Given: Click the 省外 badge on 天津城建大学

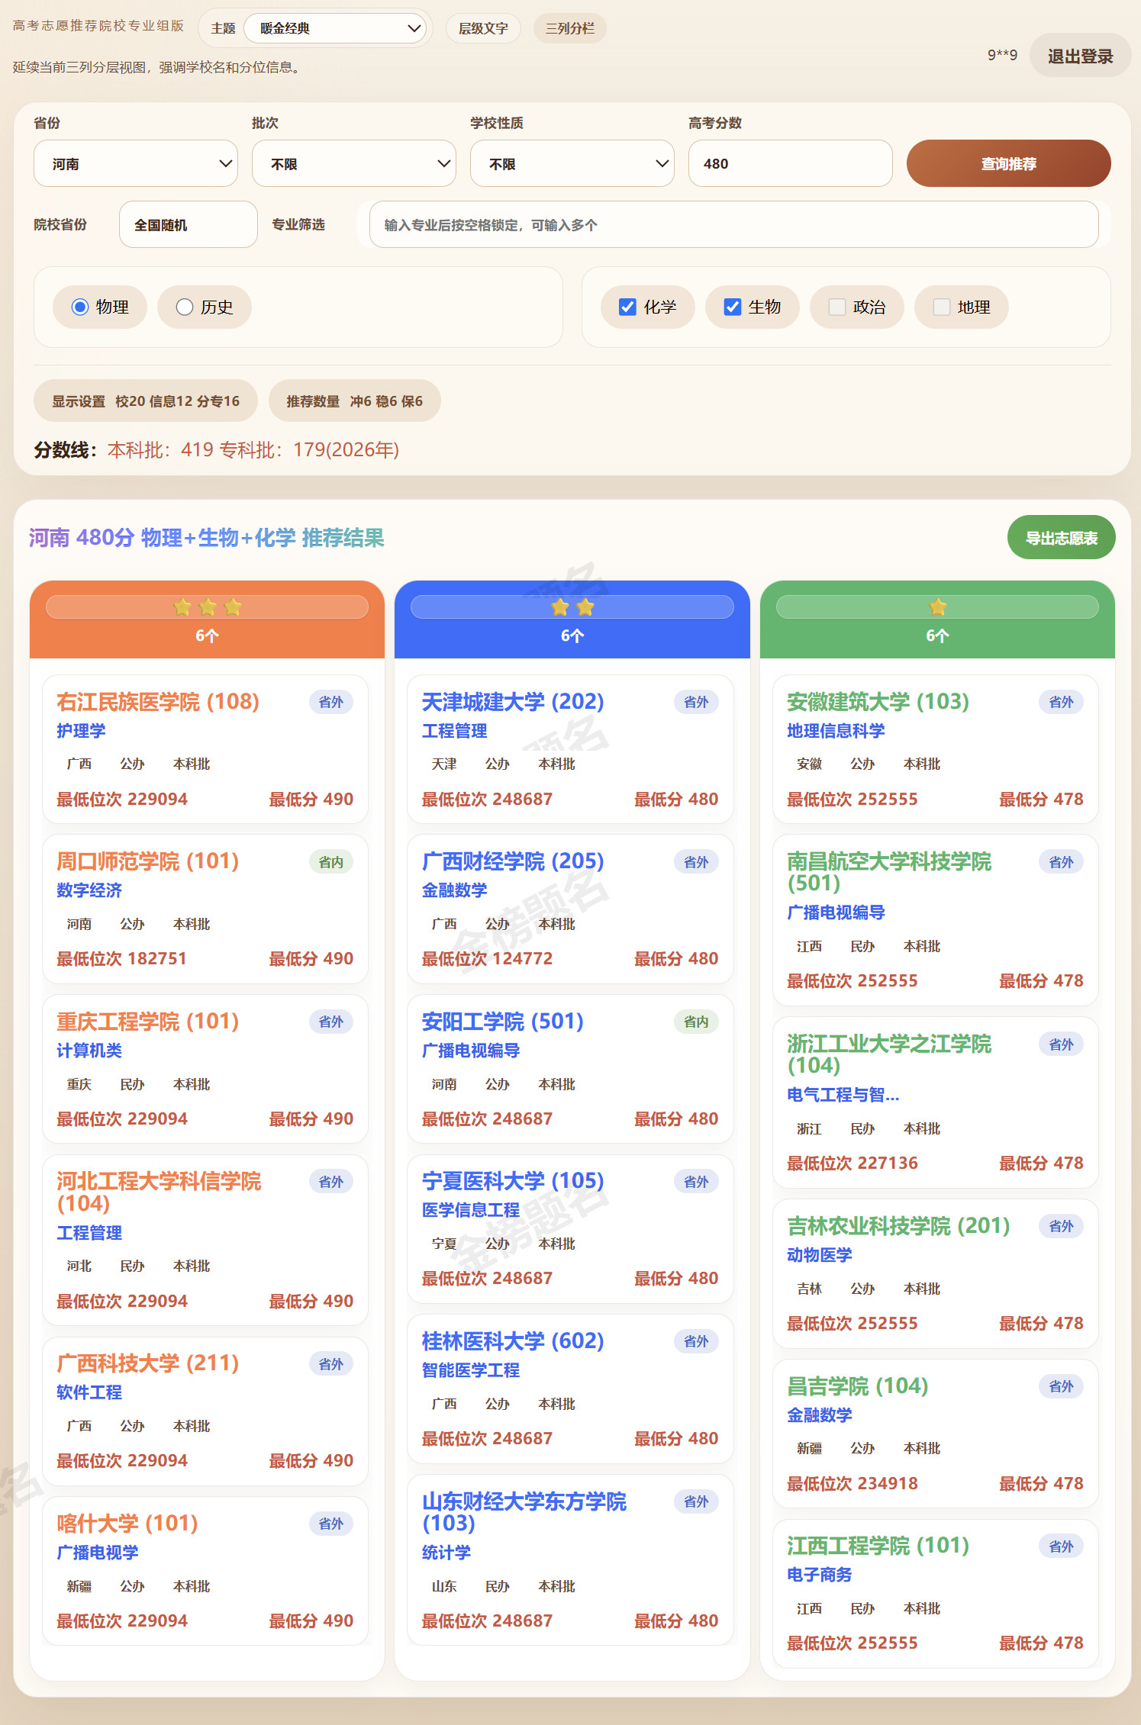Looking at the screenshot, I should click(696, 702).
